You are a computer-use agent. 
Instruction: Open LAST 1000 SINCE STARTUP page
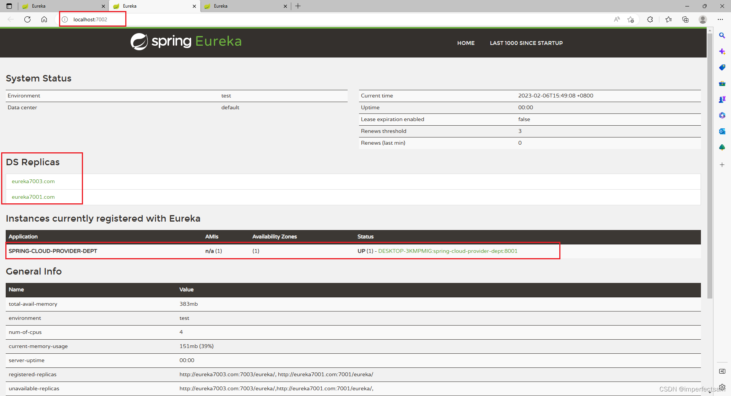(526, 43)
